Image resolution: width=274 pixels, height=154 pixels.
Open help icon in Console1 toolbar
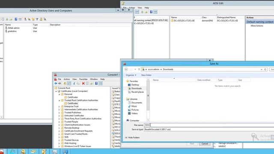96,83
